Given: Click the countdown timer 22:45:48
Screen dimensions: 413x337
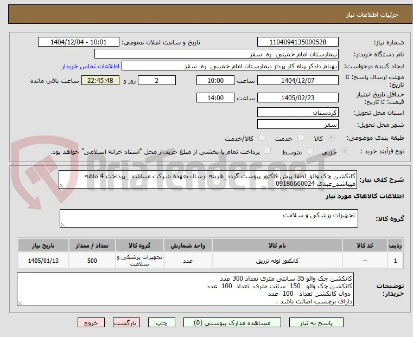Looking at the screenshot, I should (100, 80).
